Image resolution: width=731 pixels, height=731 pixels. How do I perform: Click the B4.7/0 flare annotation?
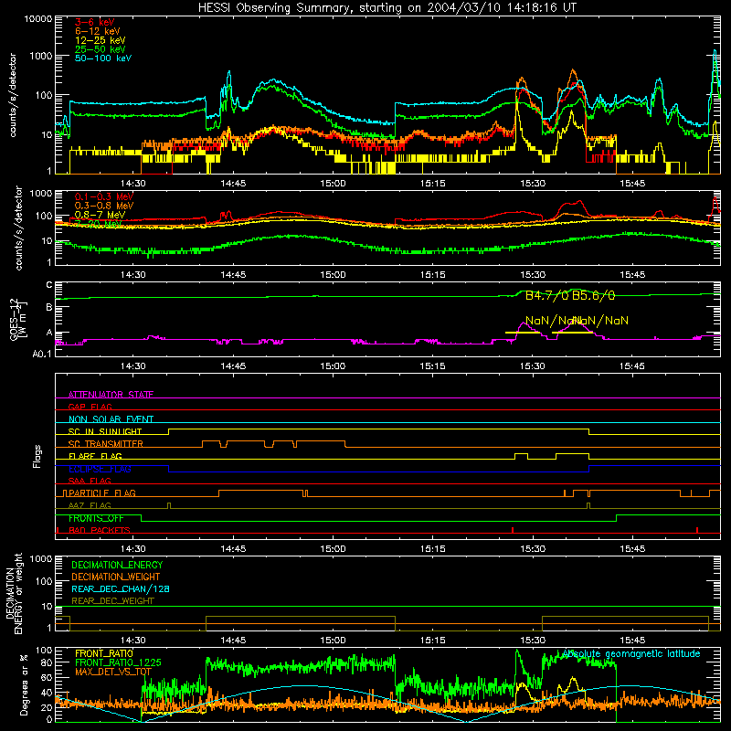(x=546, y=295)
